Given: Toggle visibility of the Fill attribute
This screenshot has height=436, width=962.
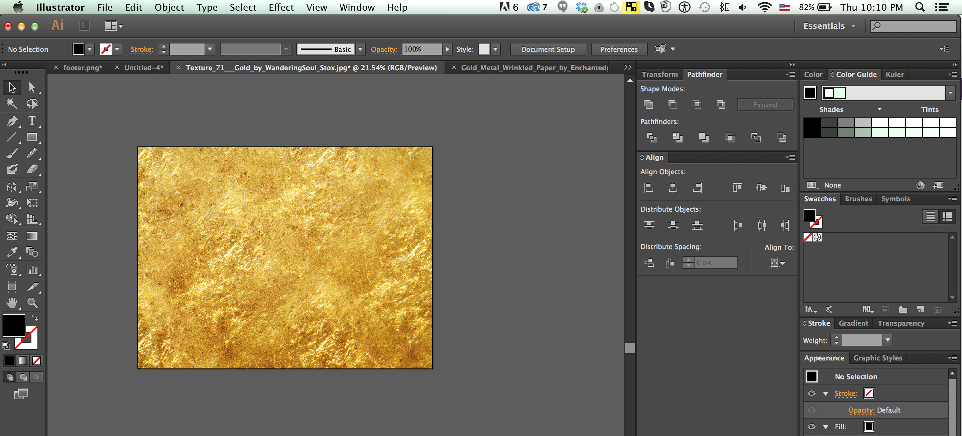Looking at the screenshot, I should coord(812,426).
